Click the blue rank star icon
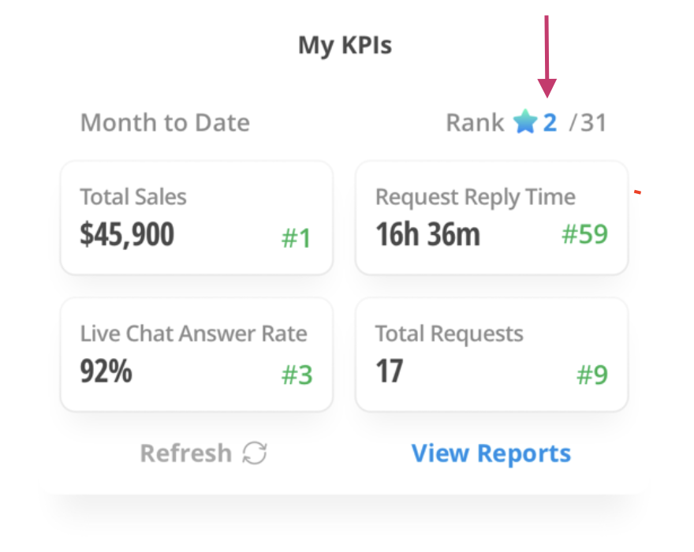The image size is (694, 552). [524, 122]
